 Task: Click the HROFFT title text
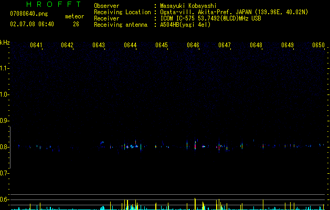pyautogui.click(x=54, y=4)
